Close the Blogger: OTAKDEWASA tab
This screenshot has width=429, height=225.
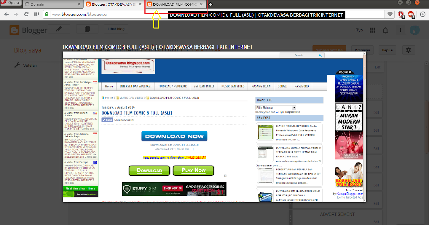[139, 4]
